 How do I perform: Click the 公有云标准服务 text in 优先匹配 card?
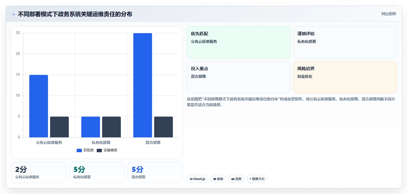(204, 41)
